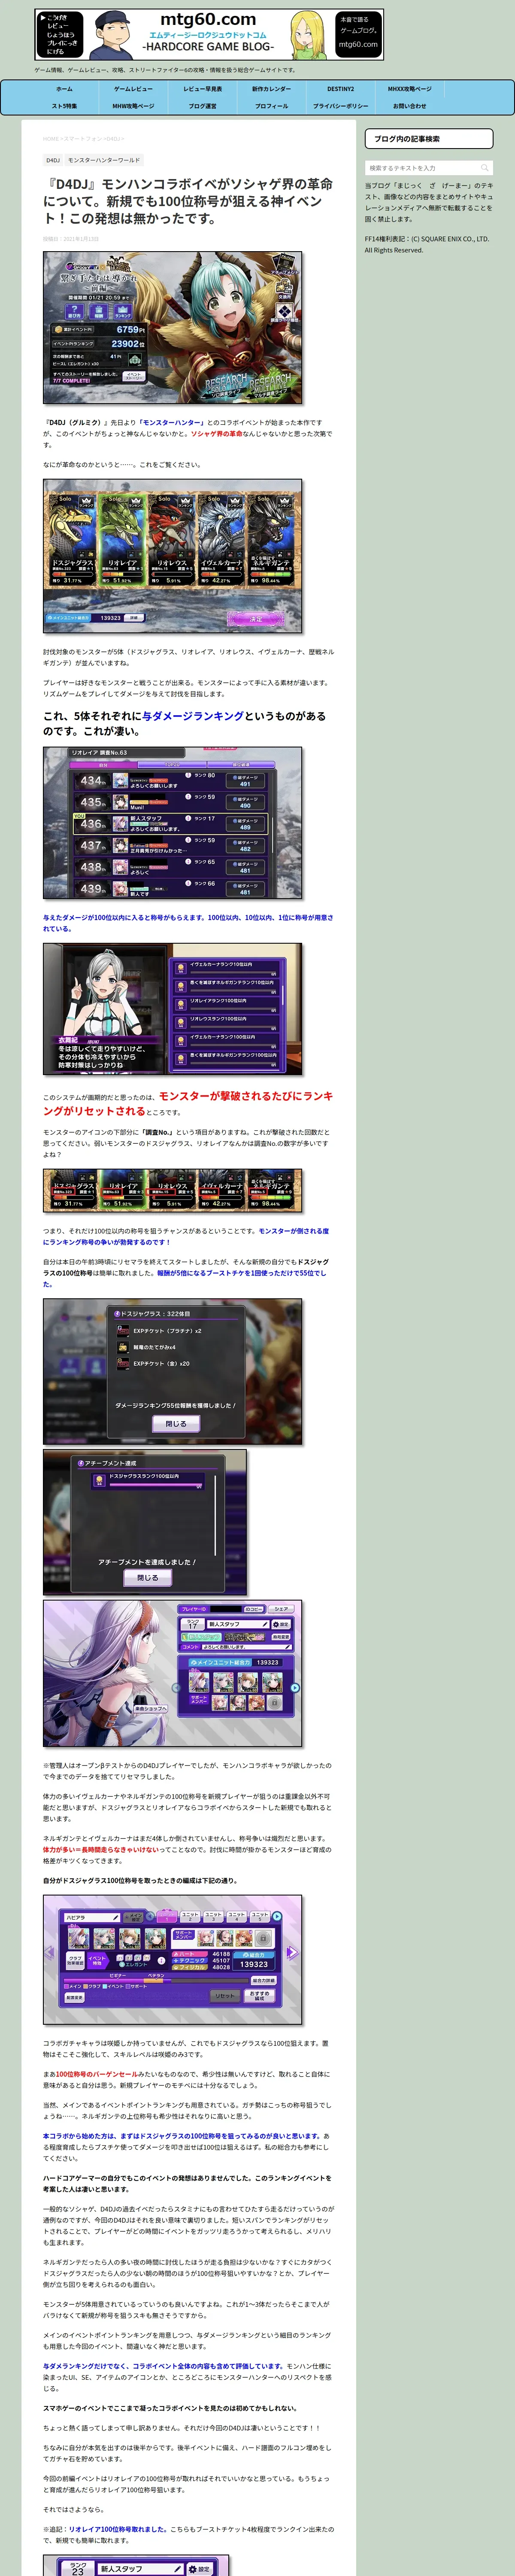Open the MHW攻略ページ menu item
The width and height of the screenshot is (515, 2576).
133,106
